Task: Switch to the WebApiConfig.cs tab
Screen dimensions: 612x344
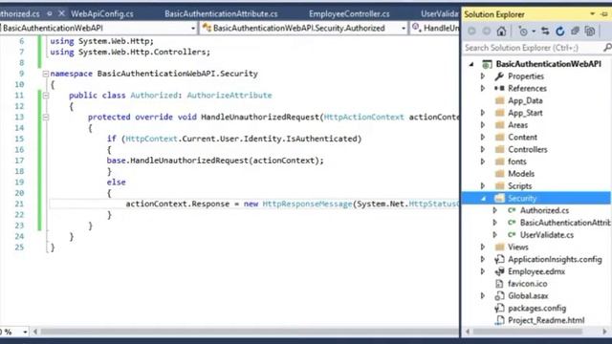Action: pos(102,13)
